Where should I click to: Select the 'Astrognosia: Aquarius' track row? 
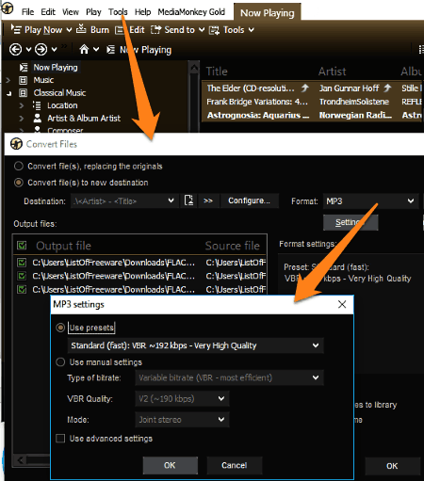(x=313, y=115)
